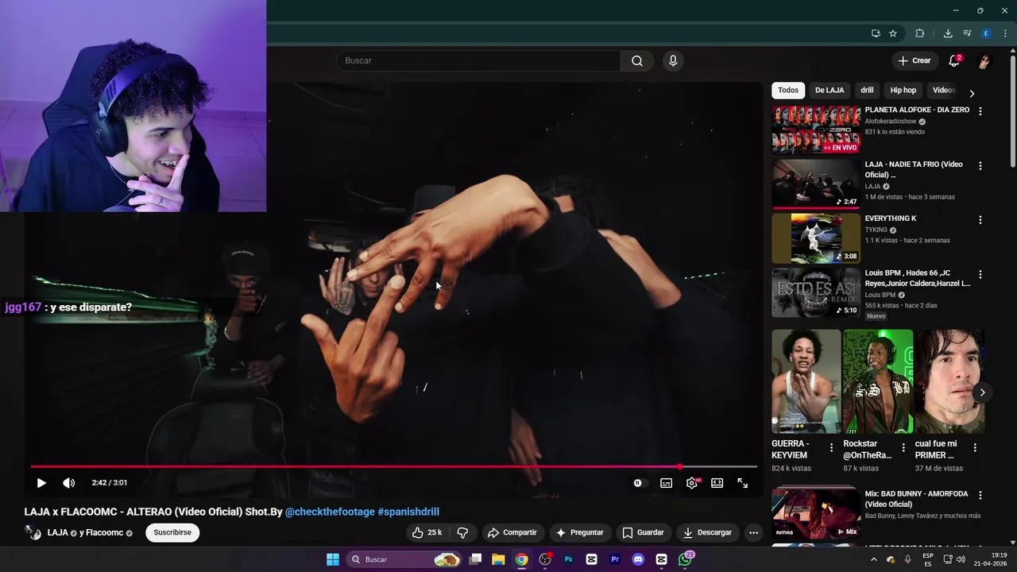Open Chrome extensions puzzle icon

(x=920, y=33)
